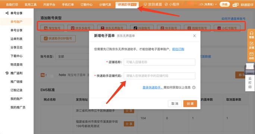Add a 小红书账号 account type

point(227,28)
